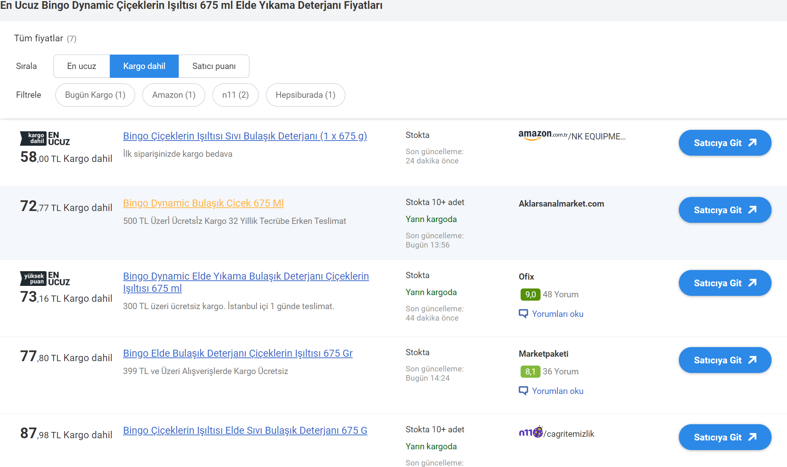Click '399 TL ve Üzeri Alışverişlerde Kargo Ücretsiz'
The height and width of the screenshot is (467, 787).
(x=206, y=371)
